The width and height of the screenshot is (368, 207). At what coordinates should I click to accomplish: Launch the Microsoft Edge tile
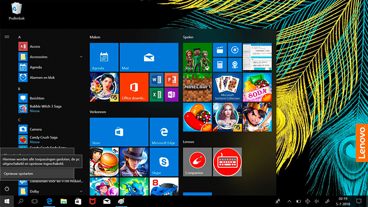(x=164, y=132)
